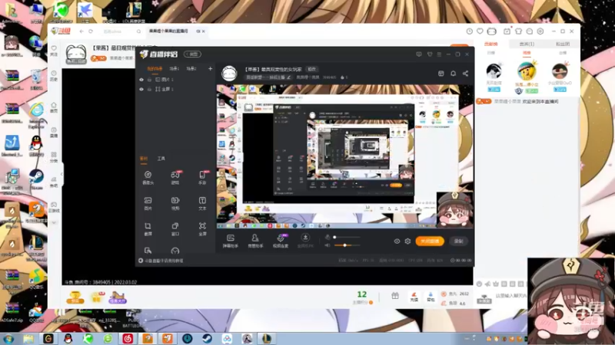The image size is (615, 345).
Task: Lock the 全屏1 source layer
Action: click(149, 89)
